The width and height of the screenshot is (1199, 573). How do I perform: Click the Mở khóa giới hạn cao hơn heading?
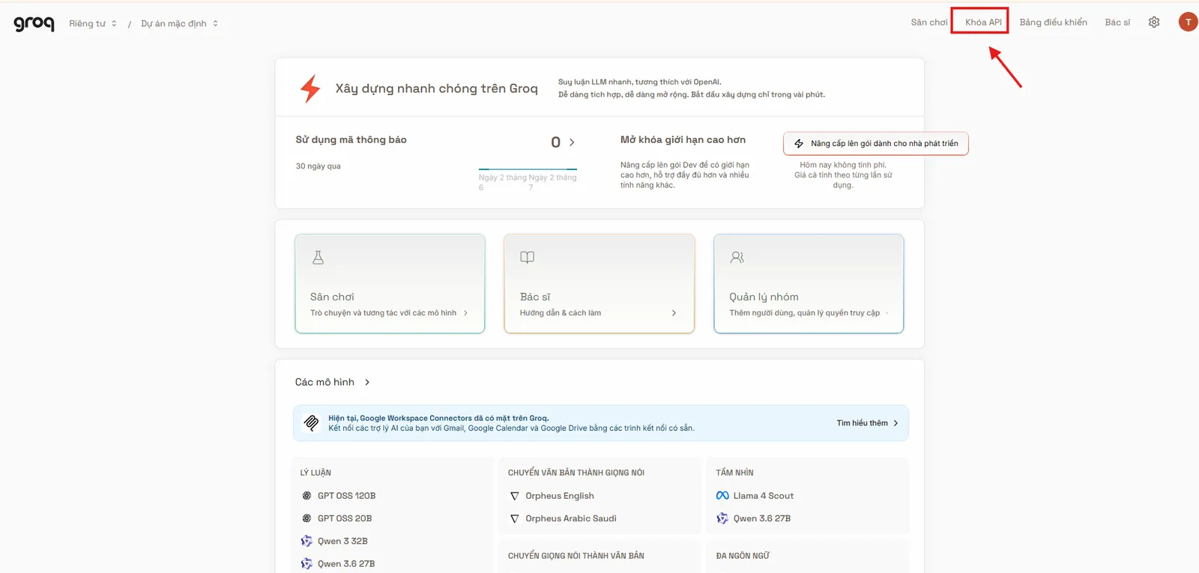[683, 140]
